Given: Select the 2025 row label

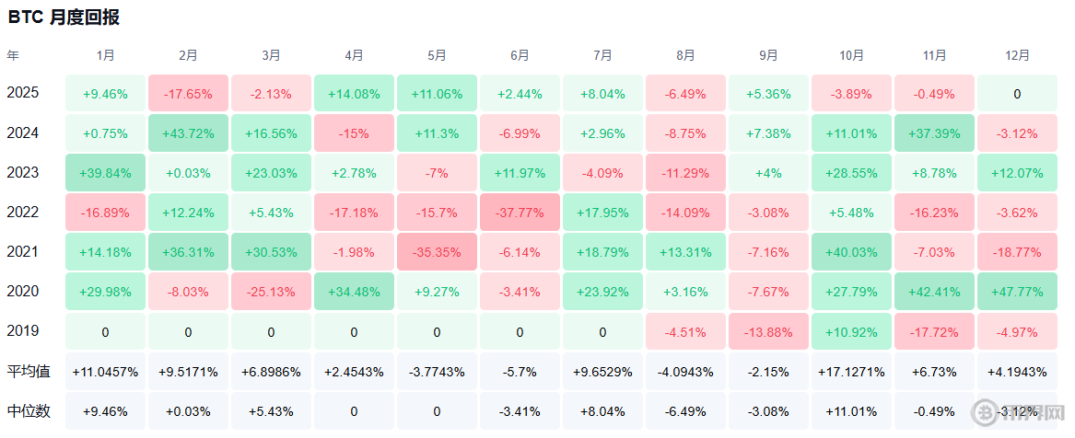Looking at the screenshot, I should click(x=22, y=93).
